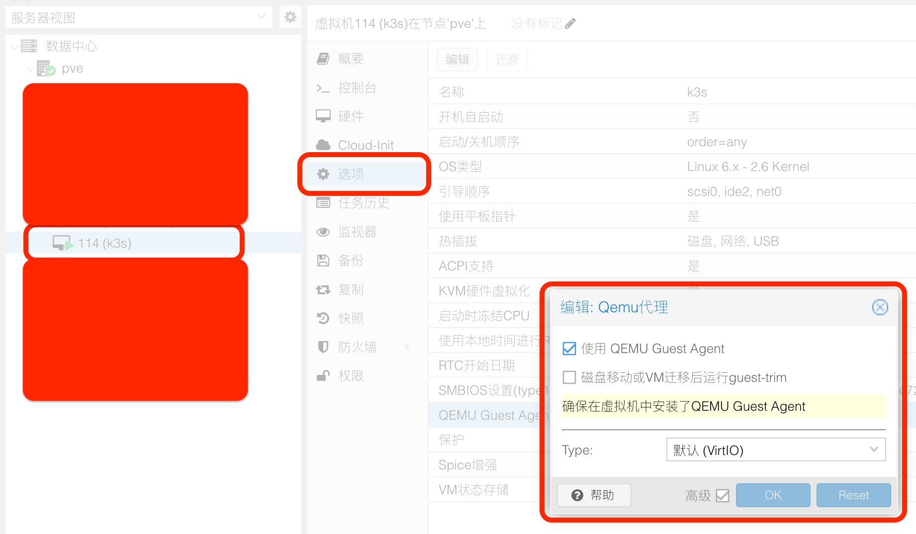Open the Summary (概要) book icon
Image resolution: width=916 pixels, height=534 pixels.
[x=323, y=59]
